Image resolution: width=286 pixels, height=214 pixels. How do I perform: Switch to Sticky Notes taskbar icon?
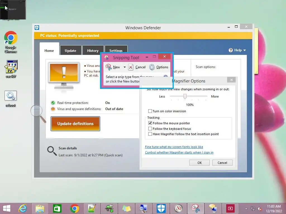coord(126,208)
